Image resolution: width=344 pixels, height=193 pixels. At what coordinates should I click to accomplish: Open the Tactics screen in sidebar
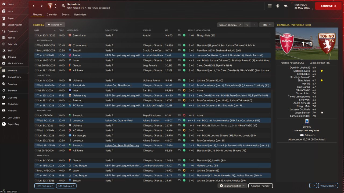pyautogui.click(x=11, y=38)
